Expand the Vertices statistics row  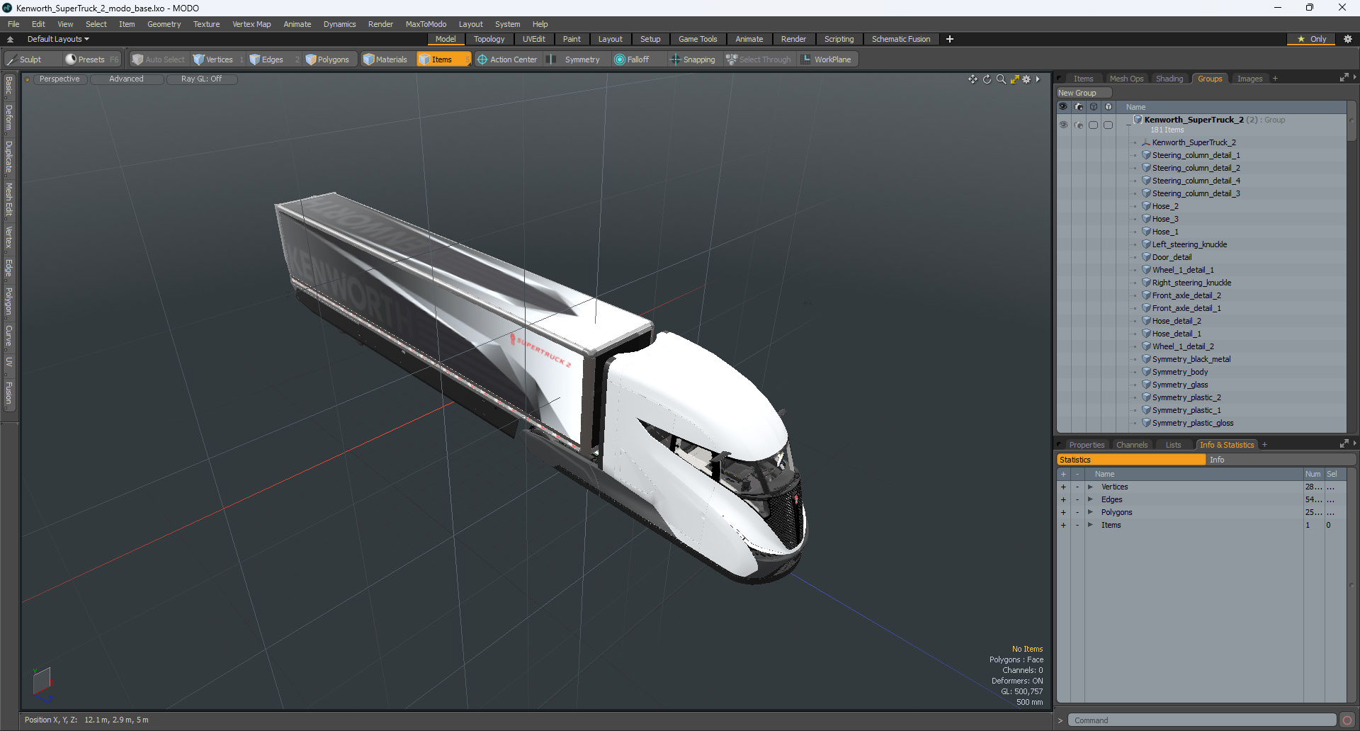click(x=1090, y=487)
